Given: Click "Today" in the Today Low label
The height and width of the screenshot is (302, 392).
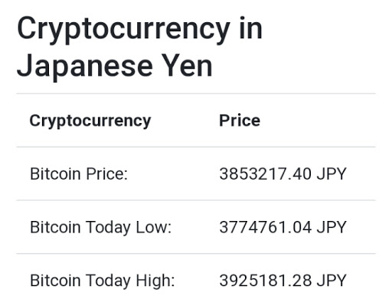Looking at the screenshot, I should tap(108, 228).
